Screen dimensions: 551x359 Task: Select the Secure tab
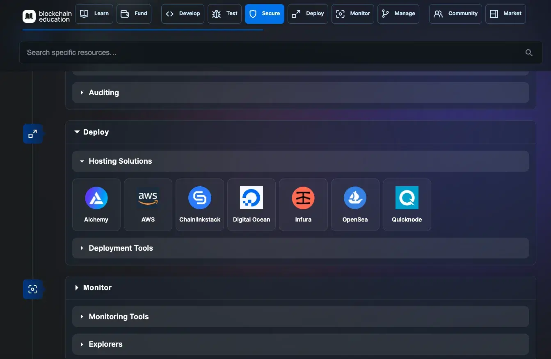click(x=265, y=14)
